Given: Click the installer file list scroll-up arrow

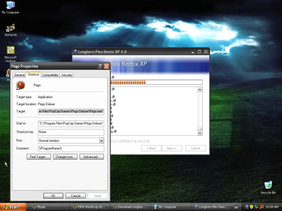Looking at the screenshot, I should (x=200, y=89).
